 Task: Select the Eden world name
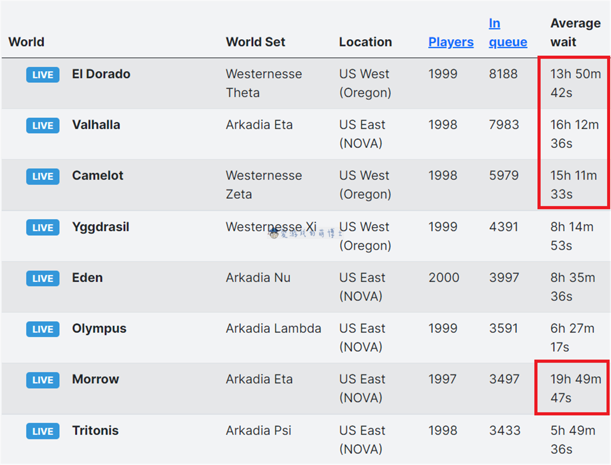pyautogui.click(x=87, y=278)
